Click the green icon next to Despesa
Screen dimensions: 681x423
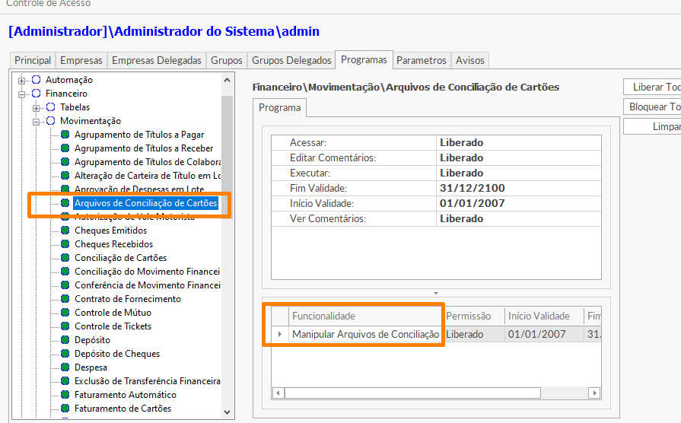coord(65,367)
